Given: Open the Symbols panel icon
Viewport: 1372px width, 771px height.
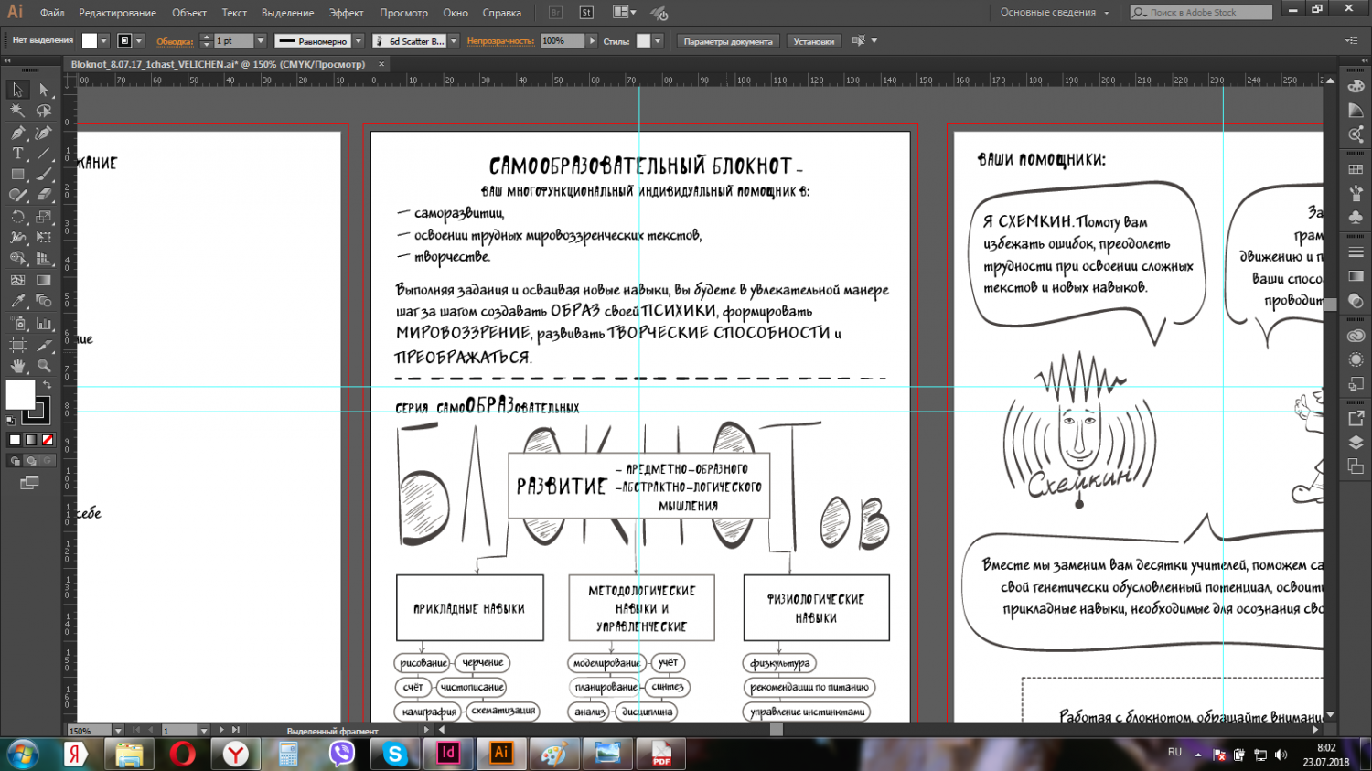Looking at the screenshot, I should click(1356, 217).
